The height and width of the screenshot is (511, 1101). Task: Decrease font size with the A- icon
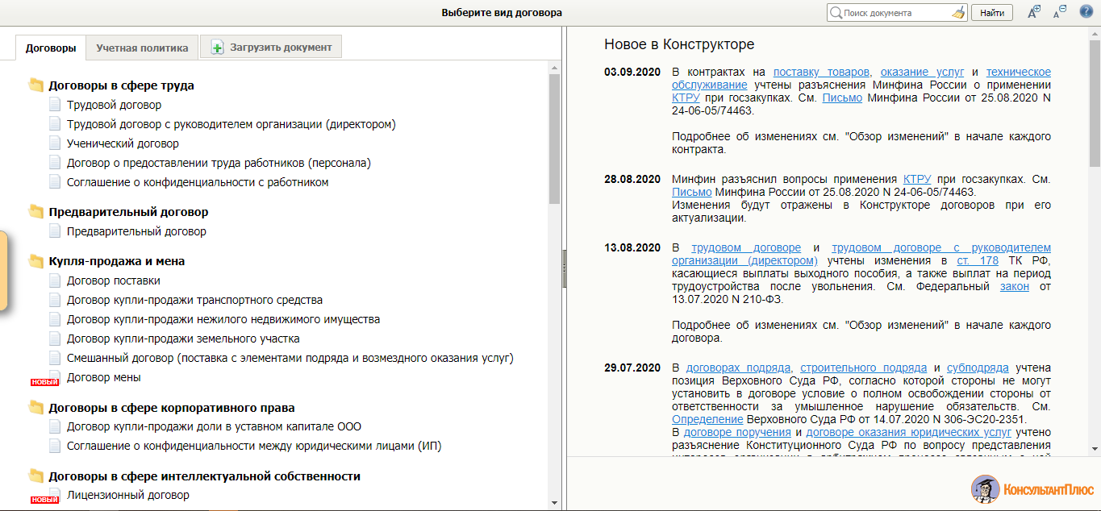1059,12
